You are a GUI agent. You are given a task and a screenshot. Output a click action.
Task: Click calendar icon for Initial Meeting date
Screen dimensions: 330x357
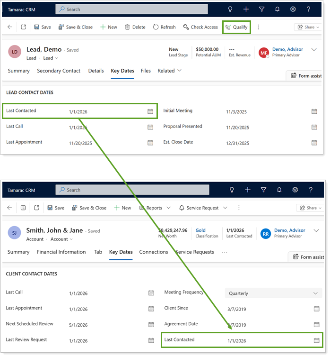(x=314, y=111)
